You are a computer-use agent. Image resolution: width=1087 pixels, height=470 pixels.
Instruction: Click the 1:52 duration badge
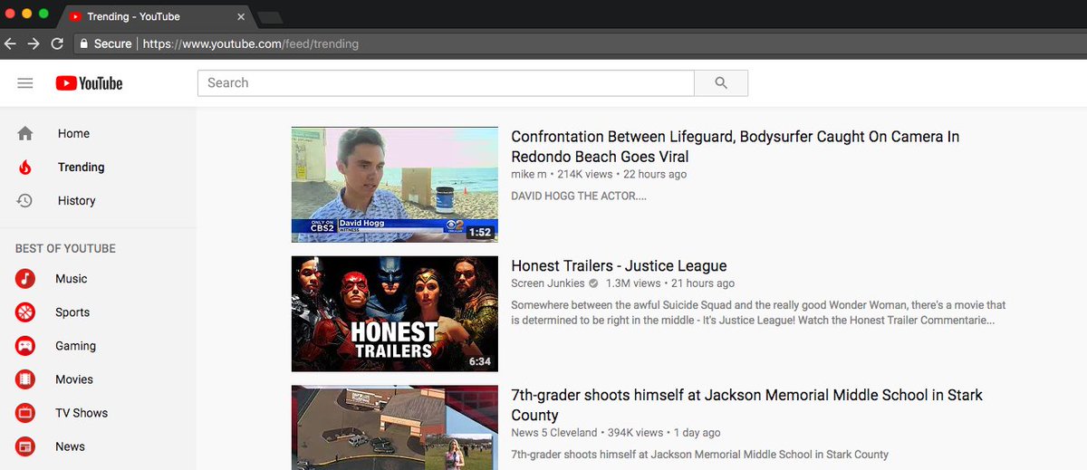click(480, 233)
